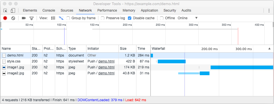This screenshot has height=104, width=274.
Task: Open demo.html initiator link for style.css
Action: click(x=106, y=61)
